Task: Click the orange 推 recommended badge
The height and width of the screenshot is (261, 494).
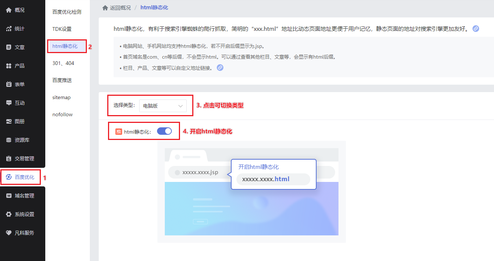Action: [x=119, y=131]
